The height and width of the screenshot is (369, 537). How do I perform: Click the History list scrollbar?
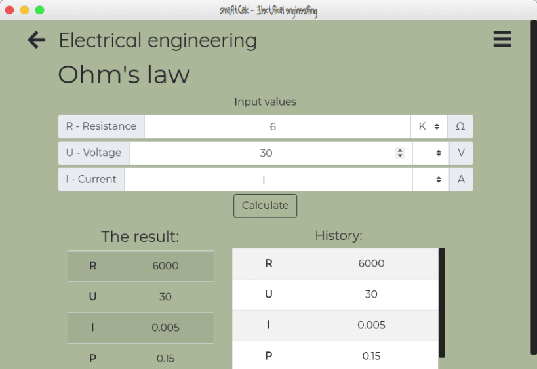(442, 303)
